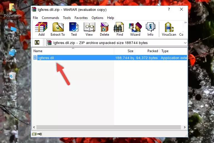Image resolution: width=214 pixels, height=143 pixels.
Task: Click the horizontal scrollbar left arrow
Action: 34,127
